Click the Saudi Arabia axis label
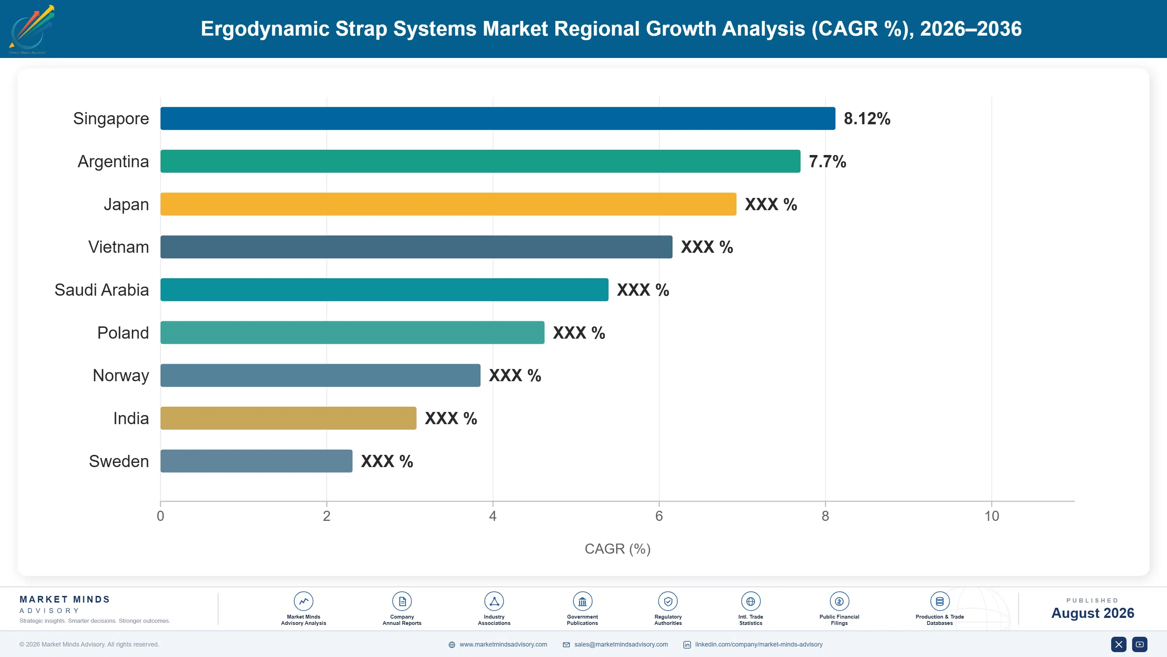The image size is (1167, 657). pyautogui.click(x=102, y=290)
